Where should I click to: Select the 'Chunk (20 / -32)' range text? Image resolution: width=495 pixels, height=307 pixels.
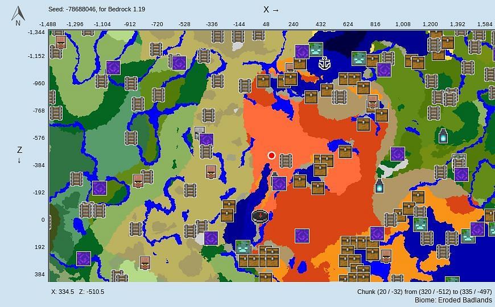[424, 292]
